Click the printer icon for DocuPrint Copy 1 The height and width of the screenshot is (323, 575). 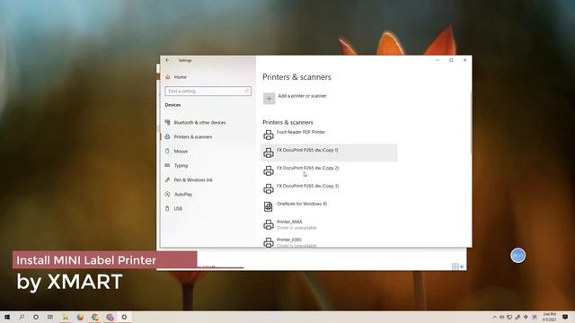click(269, 153)
